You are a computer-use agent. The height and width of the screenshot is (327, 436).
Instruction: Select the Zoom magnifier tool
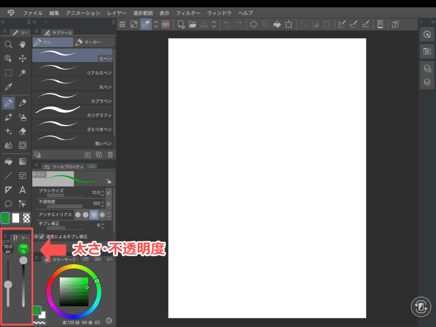click(x=8, y=44)
